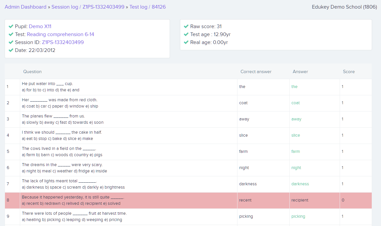381x226 pixels.
Task: Click the Edukey Demo School (1806) label
Action: [x=344, y=7]
